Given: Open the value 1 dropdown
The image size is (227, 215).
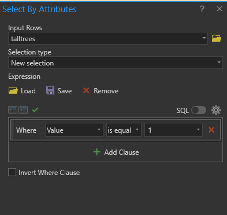Looking at the screenshot, I should tap(173, 130).
